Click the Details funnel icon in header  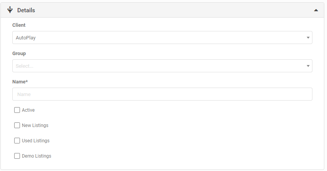10,10
